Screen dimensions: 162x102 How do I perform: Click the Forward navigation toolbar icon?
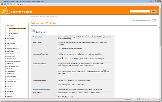click(x=5, y=4)
